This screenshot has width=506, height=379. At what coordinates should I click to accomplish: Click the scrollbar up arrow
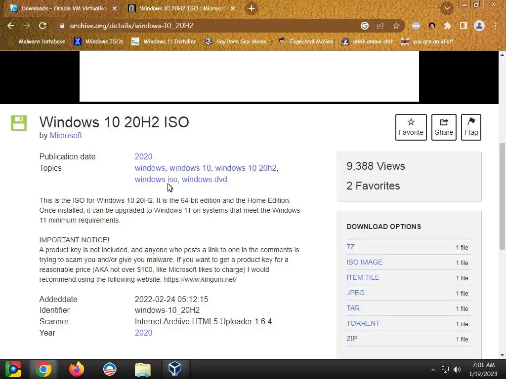point(502,54)
